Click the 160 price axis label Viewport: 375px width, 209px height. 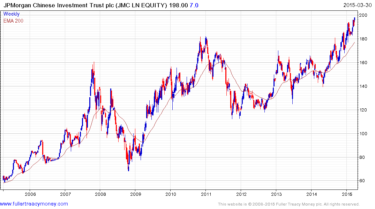click(363, 63)
